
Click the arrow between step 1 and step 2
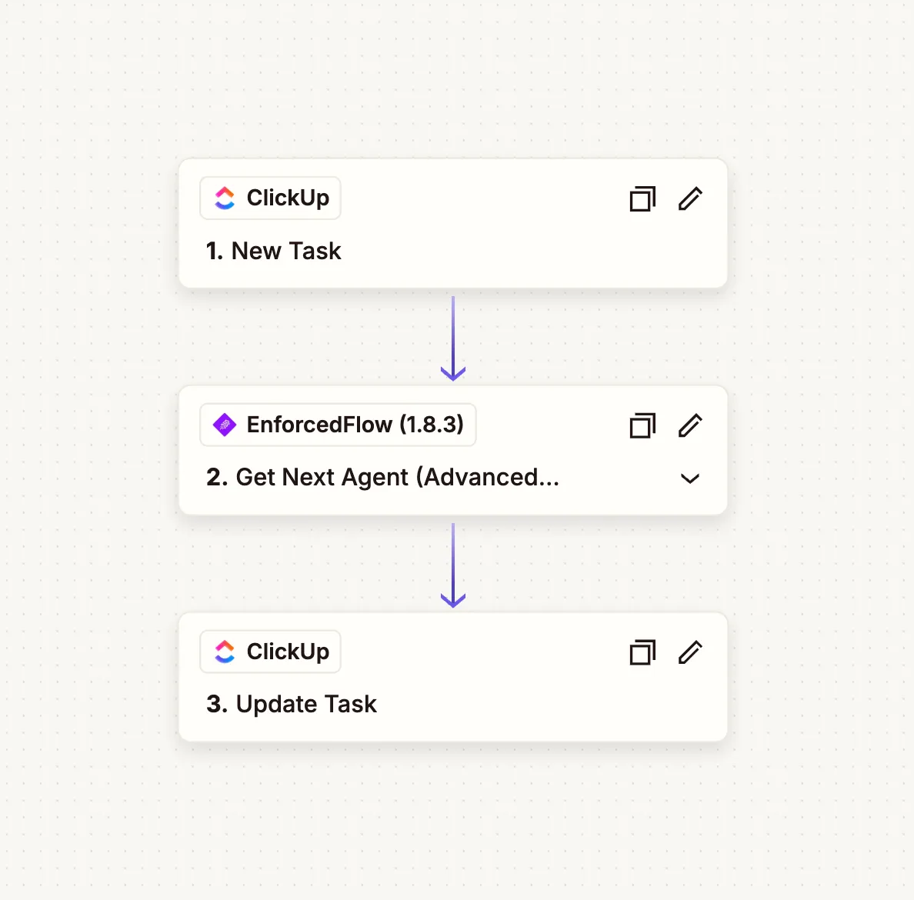tap(453, 337)
